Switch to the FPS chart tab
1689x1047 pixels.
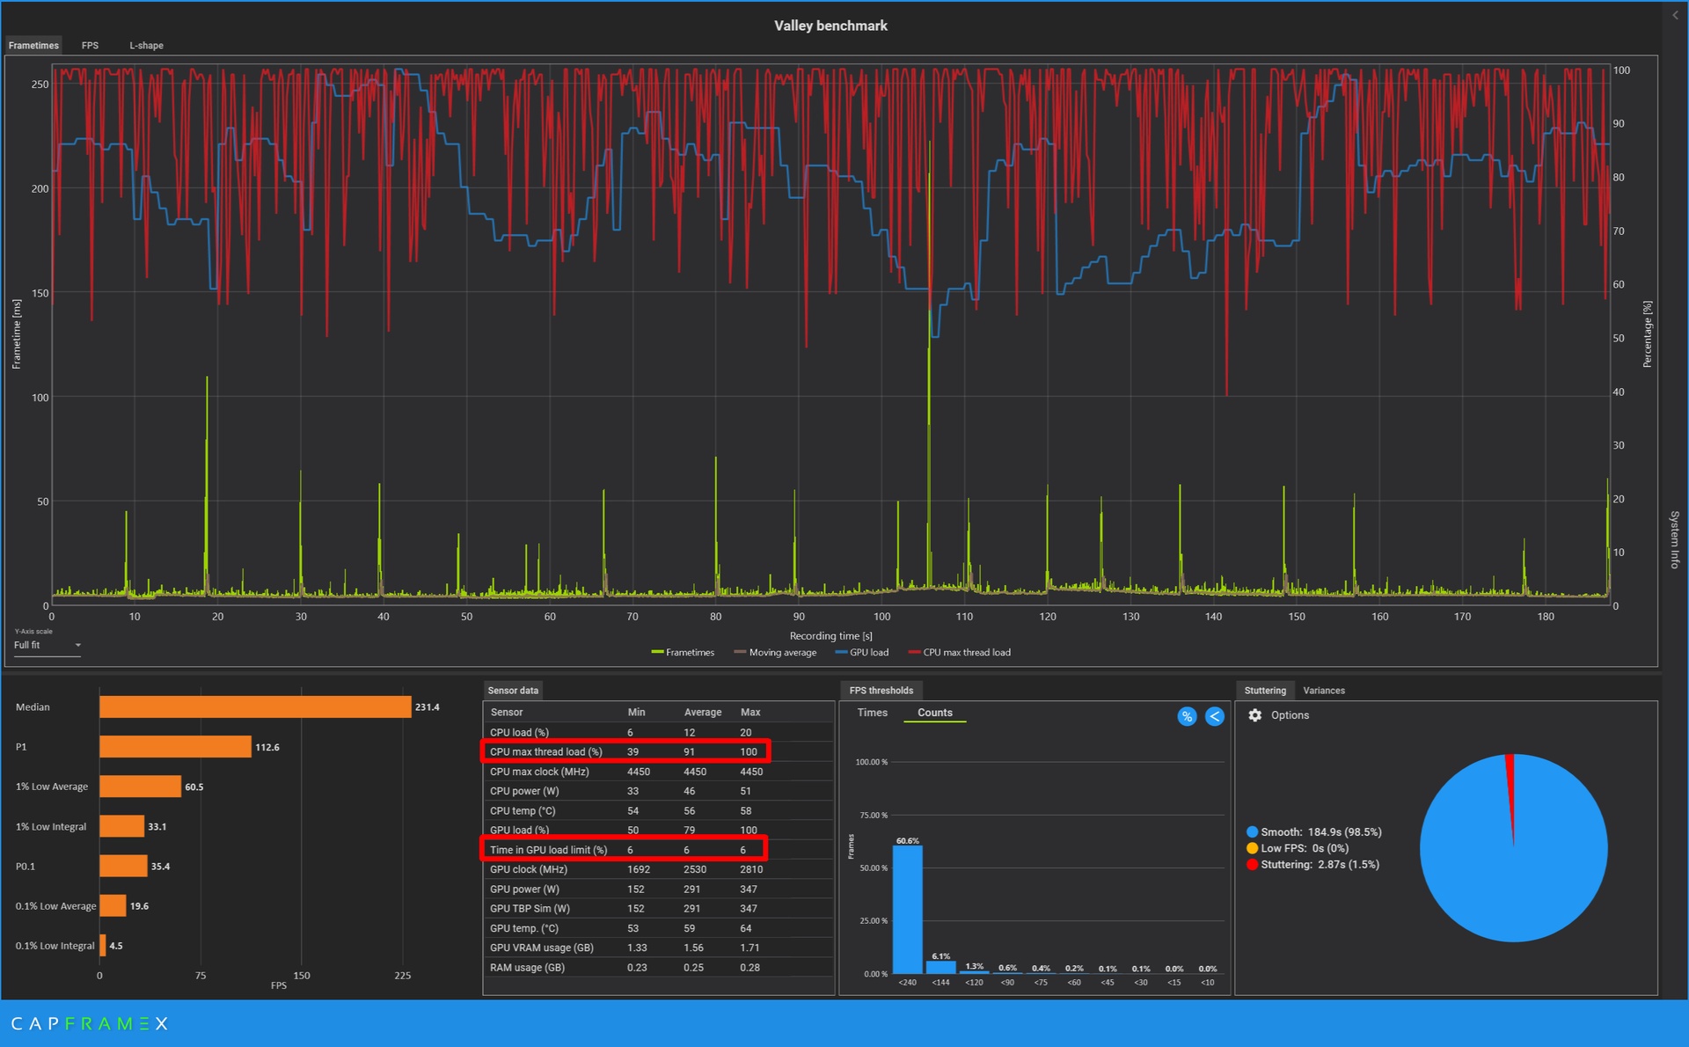(x=90, y=45)
